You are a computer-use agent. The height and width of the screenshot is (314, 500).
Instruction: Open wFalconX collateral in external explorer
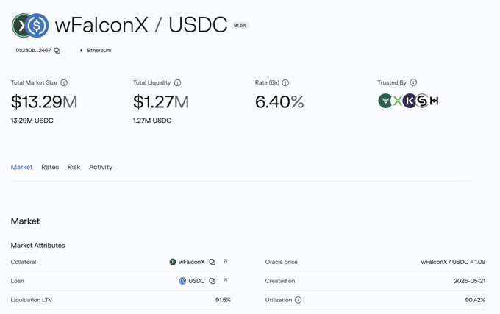point(225,261)
